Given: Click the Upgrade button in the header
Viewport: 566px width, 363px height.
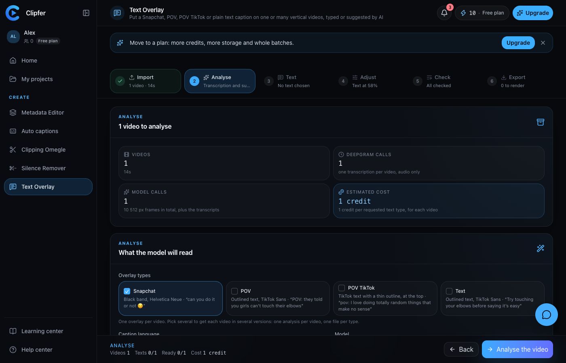Looking at the screenshot, I should (533, 13).
